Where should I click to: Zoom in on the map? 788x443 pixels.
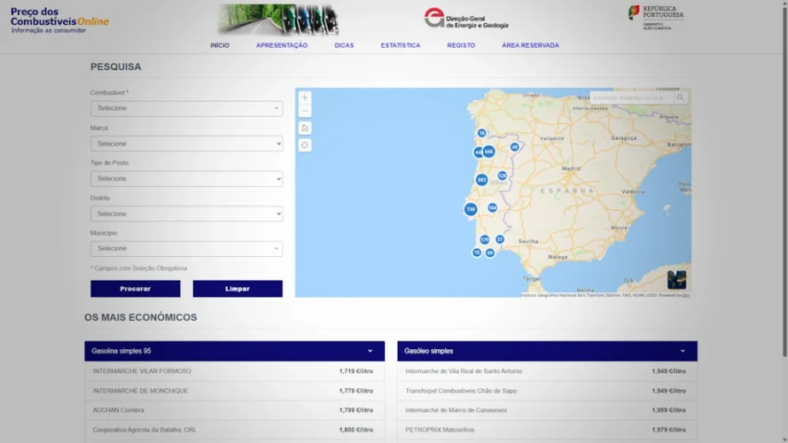pos(305,97)
